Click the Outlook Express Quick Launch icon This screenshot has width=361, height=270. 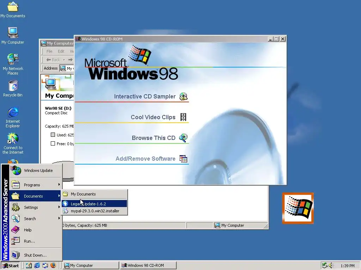(x=45, y=265)
